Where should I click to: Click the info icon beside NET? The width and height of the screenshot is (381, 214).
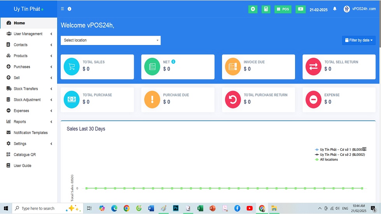173,62
